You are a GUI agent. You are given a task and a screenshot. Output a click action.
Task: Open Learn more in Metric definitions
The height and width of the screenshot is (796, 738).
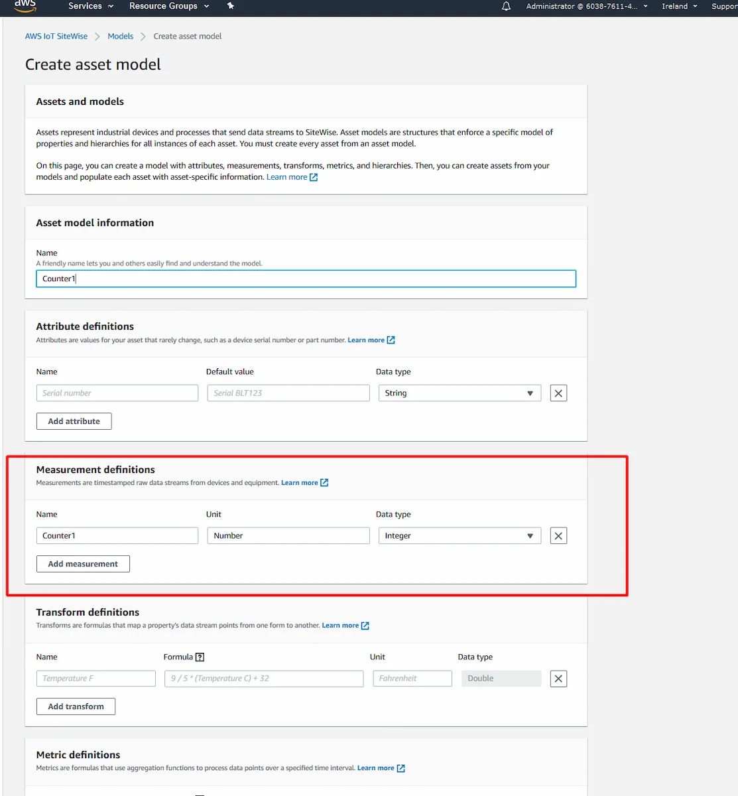click(375, 768)
